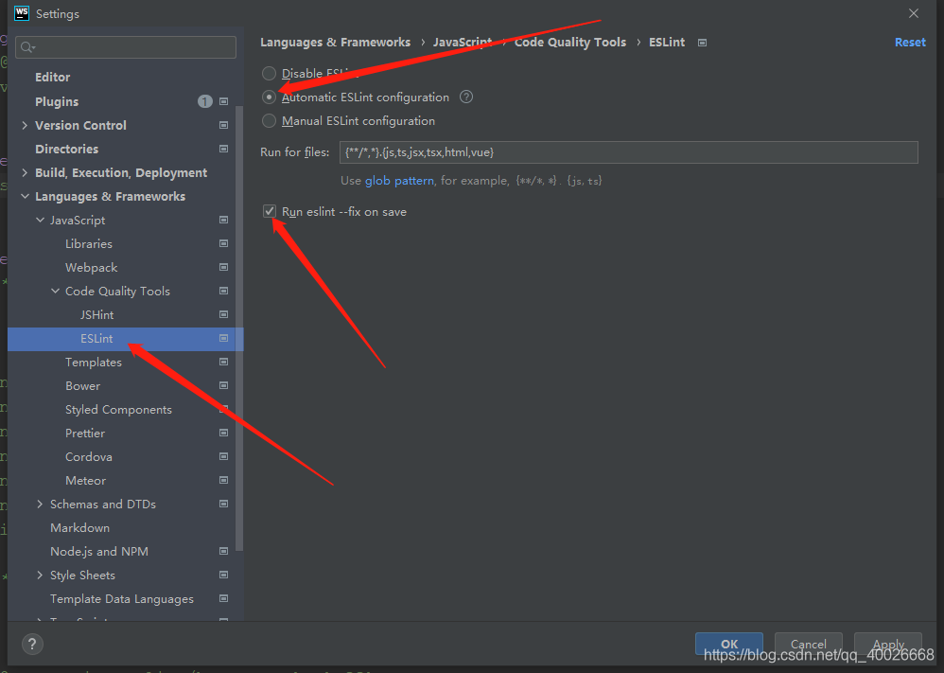Screen dimensions: 944x673
Task: Open the Plugins settings page
Action: [x=57, y=102]
